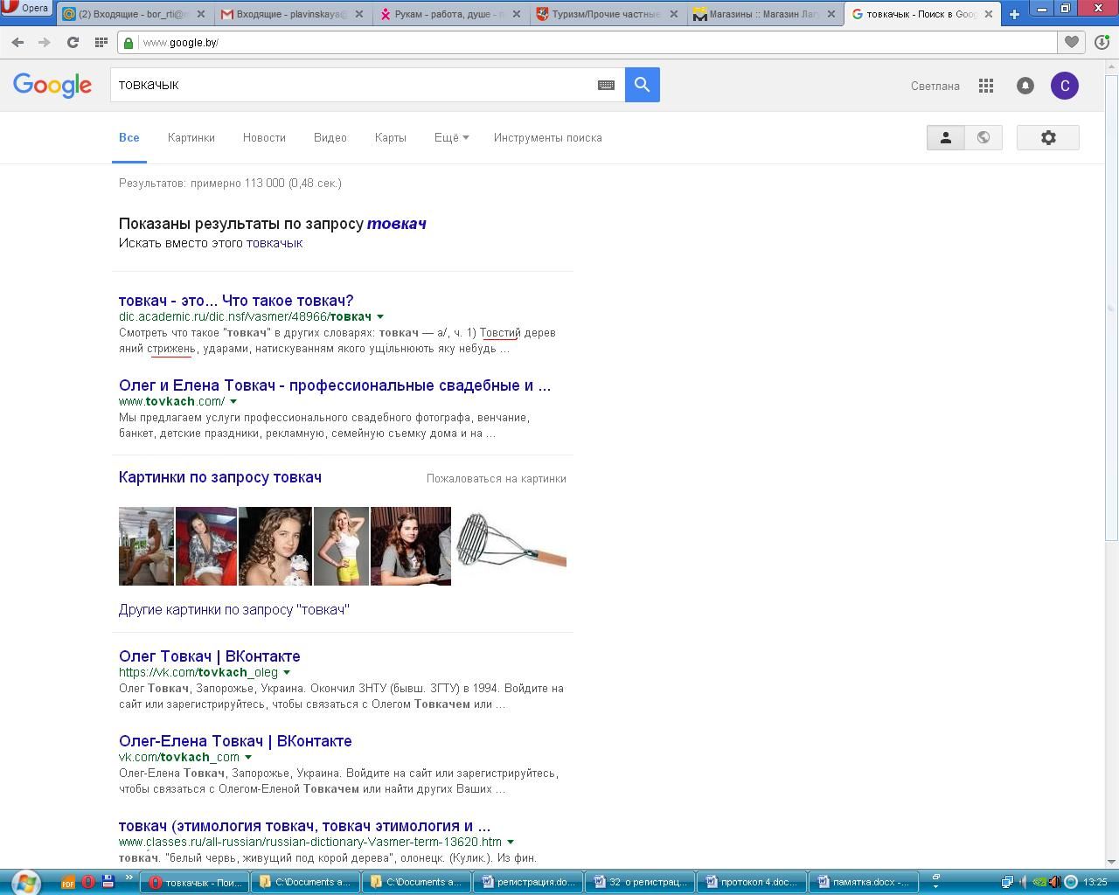
Task: Open the on-screen keyboard icon in search box
Action: click(x=606, y=85)
